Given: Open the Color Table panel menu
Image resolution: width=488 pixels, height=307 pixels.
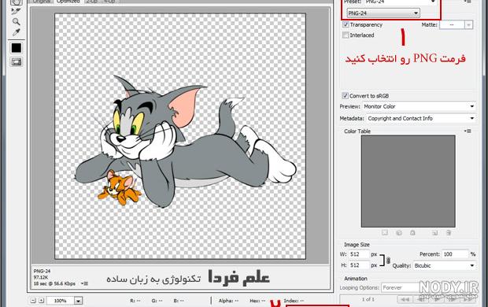Looking at the screenshot, I should click(x=468, y=131).
